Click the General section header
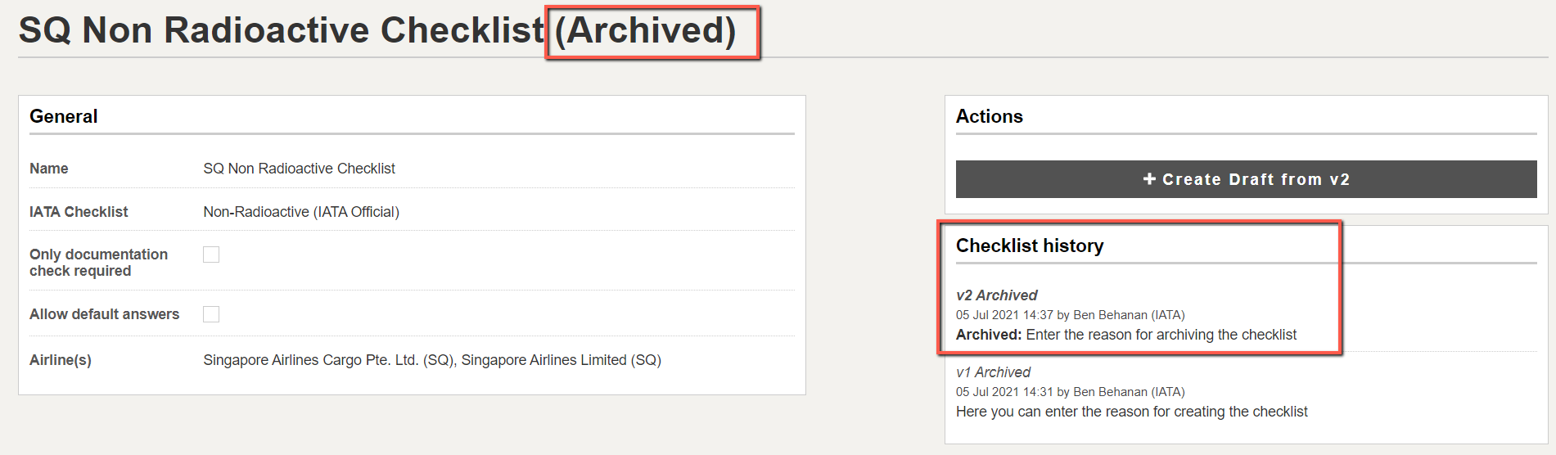The height and width of the screenshot is (455, 1556). click(64, 116)
